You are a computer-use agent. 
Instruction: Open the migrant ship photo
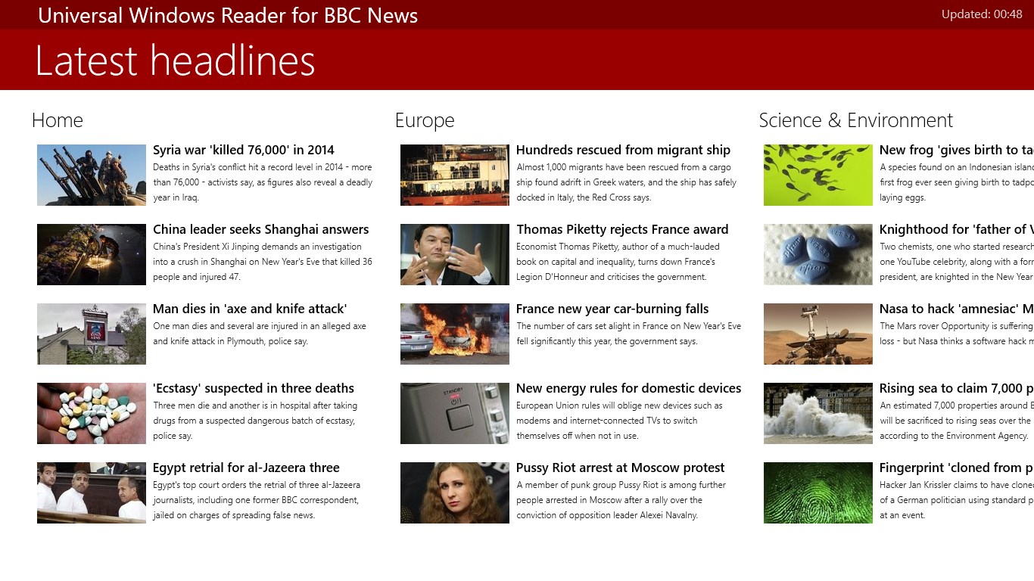(x=454, y=175)
